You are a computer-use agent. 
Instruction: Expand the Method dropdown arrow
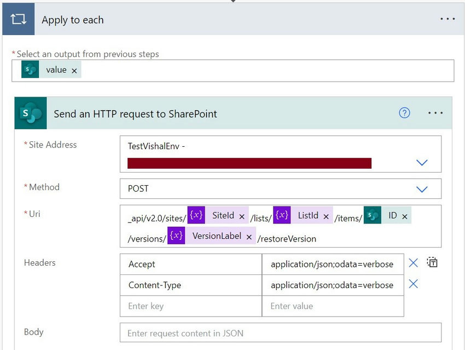click(422, 189)
